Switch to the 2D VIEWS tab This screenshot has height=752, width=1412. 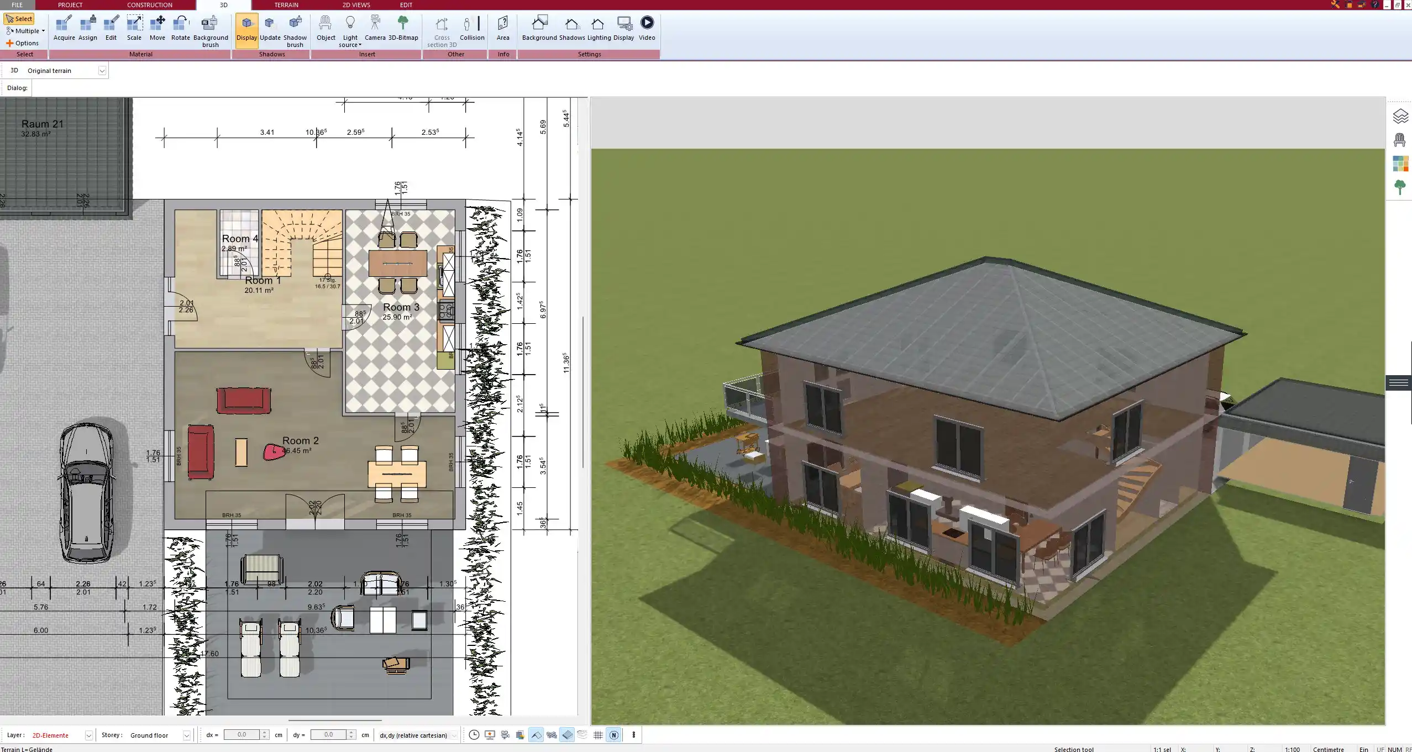[356, 5]
